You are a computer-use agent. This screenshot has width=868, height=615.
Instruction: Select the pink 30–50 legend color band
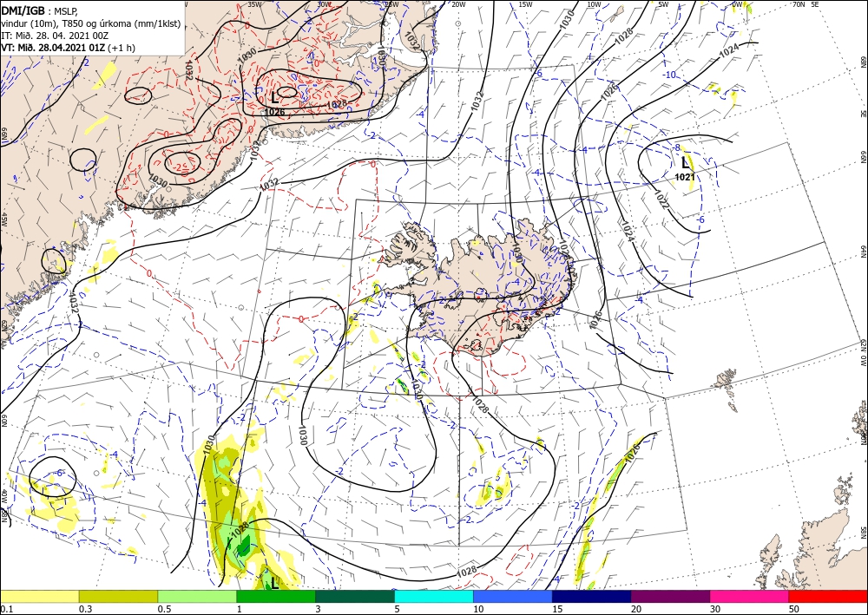point(750,596)
